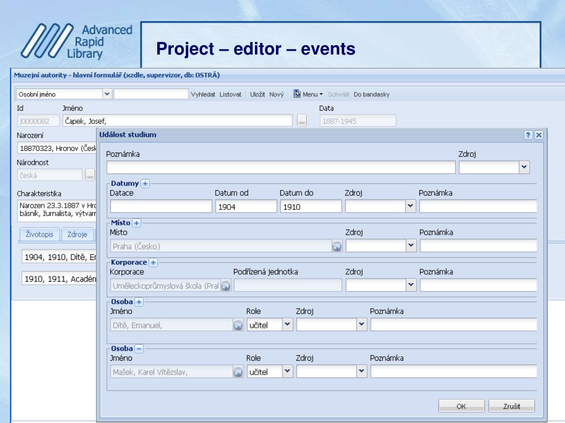The height and width of the screenshot is (423, 565).
Task: Click the Poznámka field in Datumy section
Action: tap(478, 207)
